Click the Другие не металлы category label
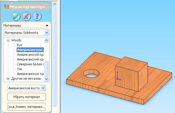This screenshot has width=175, height=113. pos(26,79)
